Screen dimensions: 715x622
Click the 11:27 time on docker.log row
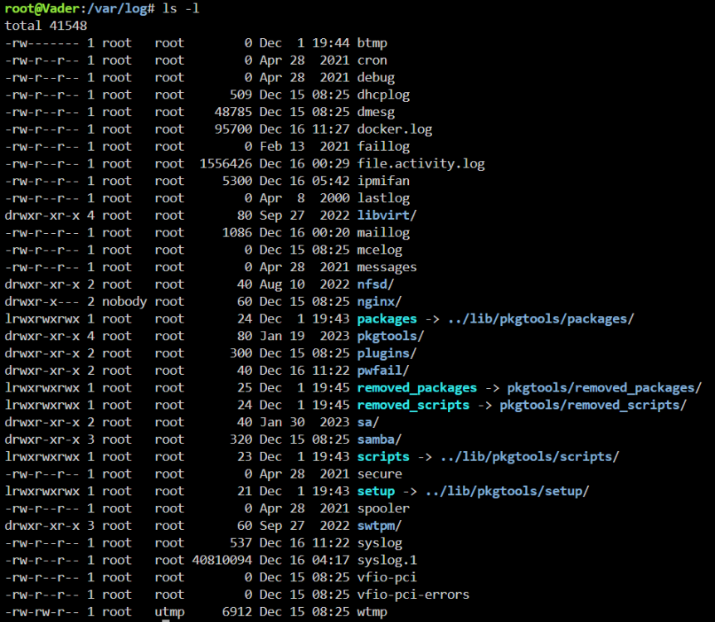[331, 129]
